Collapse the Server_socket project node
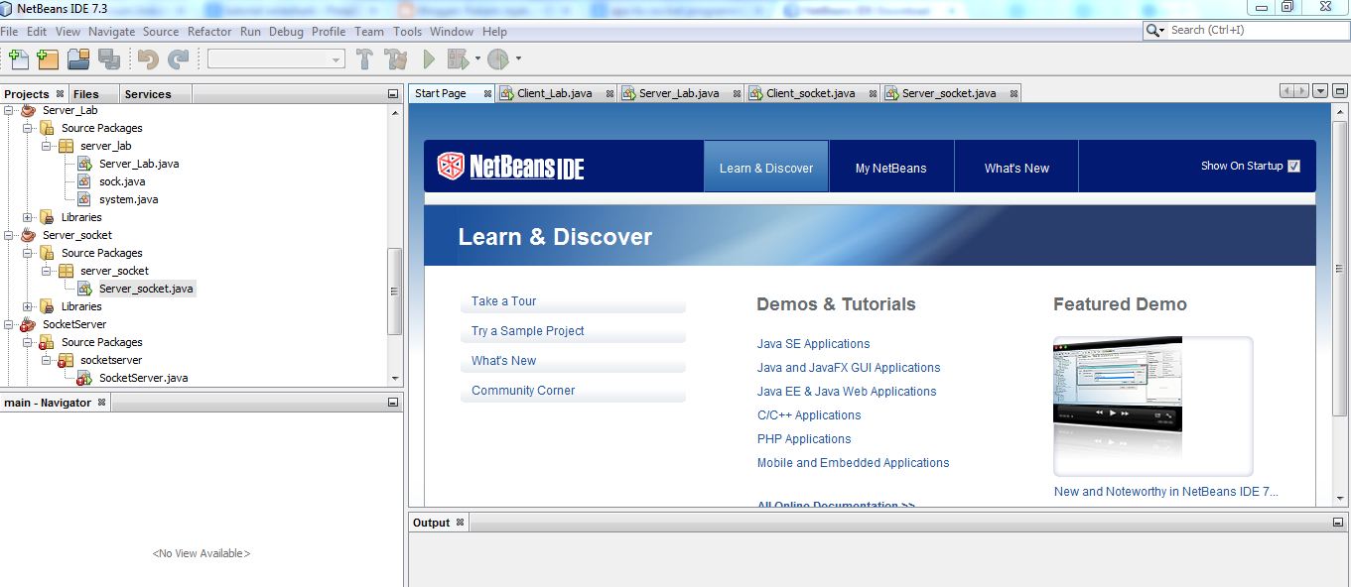Screen dimensions: 1351x587 (x=9, y=235)
